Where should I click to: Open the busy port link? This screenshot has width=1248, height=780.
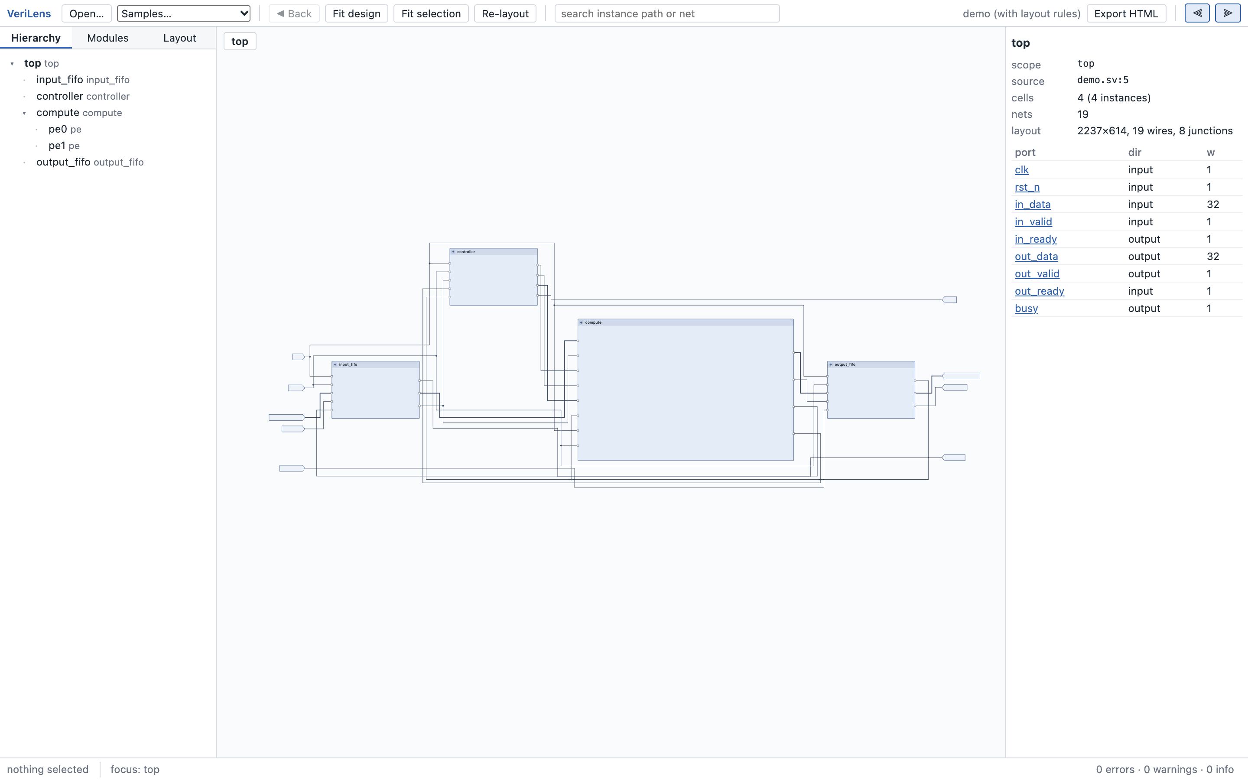click(x=1026, y=309)
